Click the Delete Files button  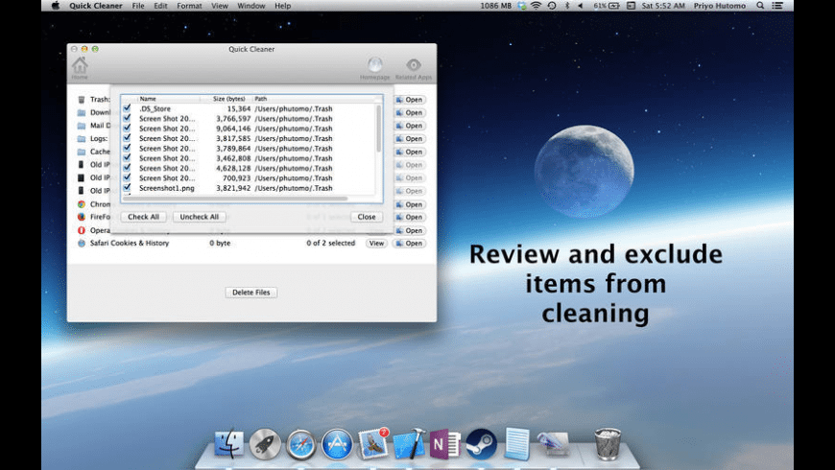(x=250, y=293)
